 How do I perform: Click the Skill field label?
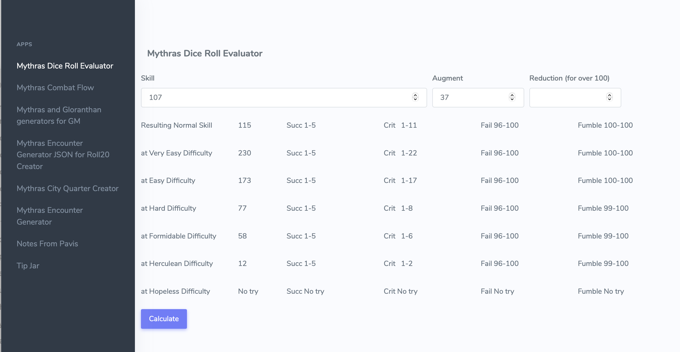[148, 78]
